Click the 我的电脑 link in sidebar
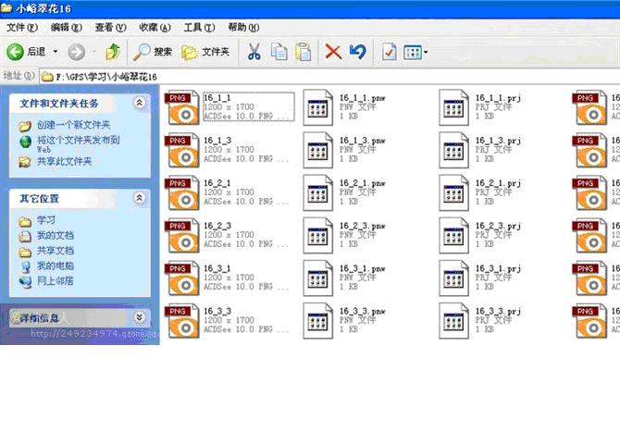The height and width of the screenshot is (444, 620). pos(55,265)
